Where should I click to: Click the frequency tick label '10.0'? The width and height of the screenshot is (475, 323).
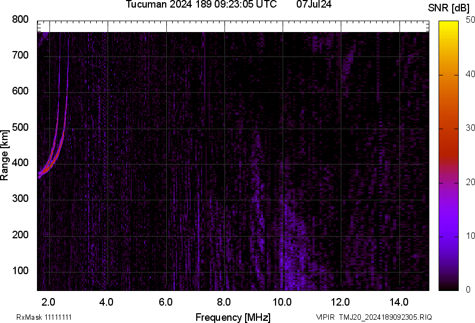pos(282,302)
